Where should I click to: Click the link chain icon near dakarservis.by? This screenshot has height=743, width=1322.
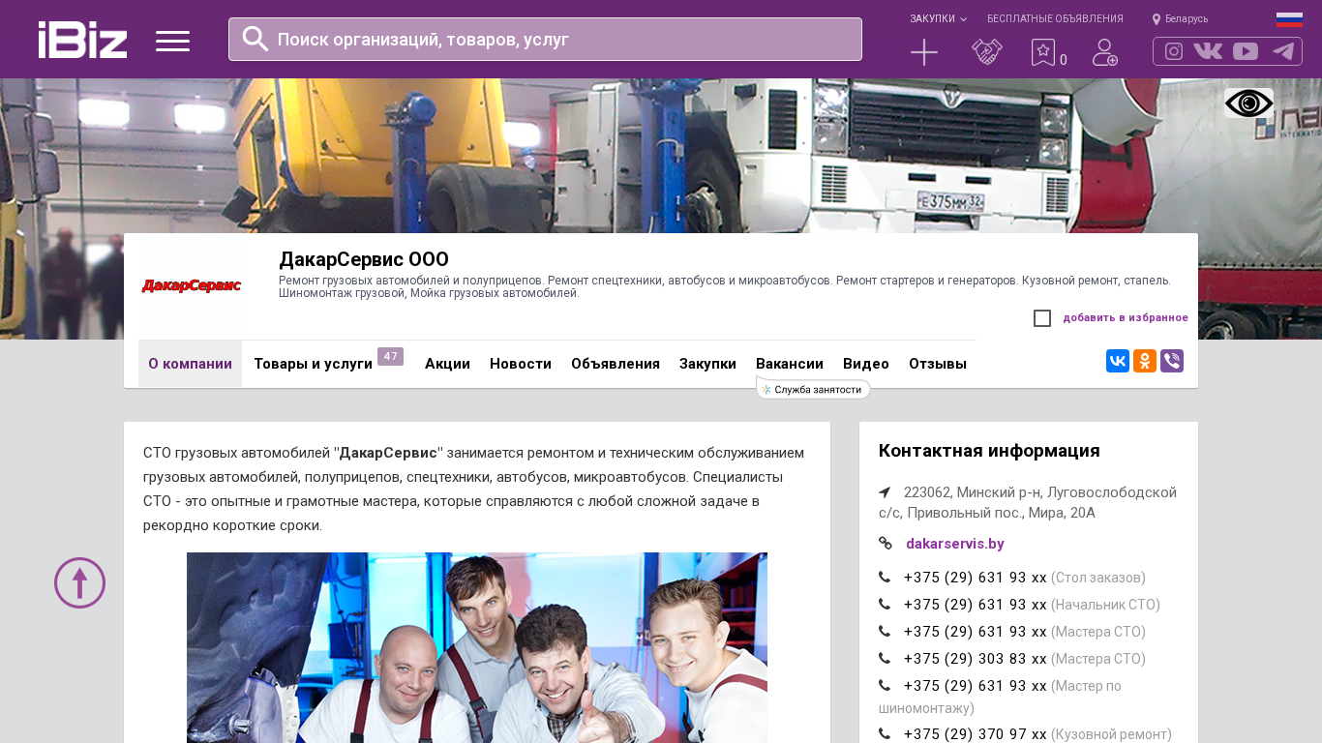[886, 544]
